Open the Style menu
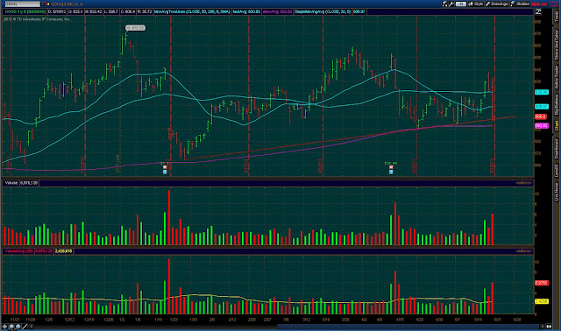 tap(475, 4)
